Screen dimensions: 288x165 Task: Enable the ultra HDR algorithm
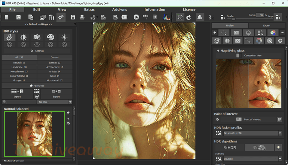click(x=259, y=147)
